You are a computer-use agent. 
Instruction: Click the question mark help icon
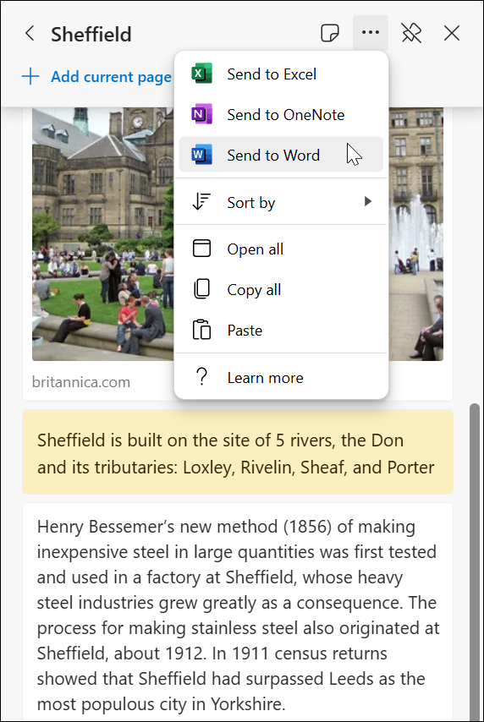tap(201, 377)
